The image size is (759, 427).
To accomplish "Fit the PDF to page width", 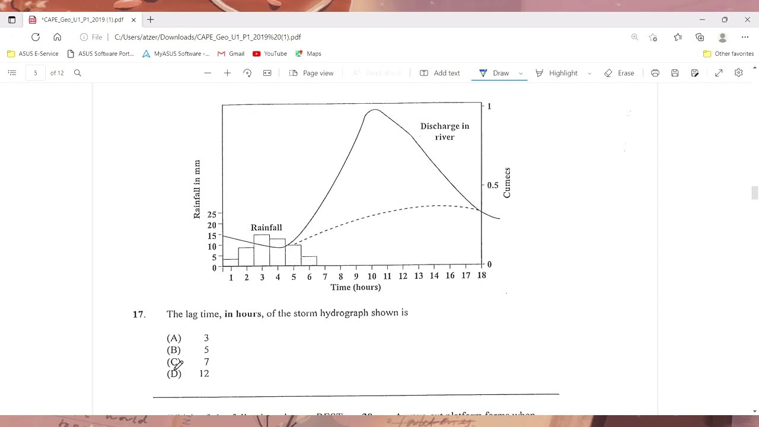I will 267,73.
